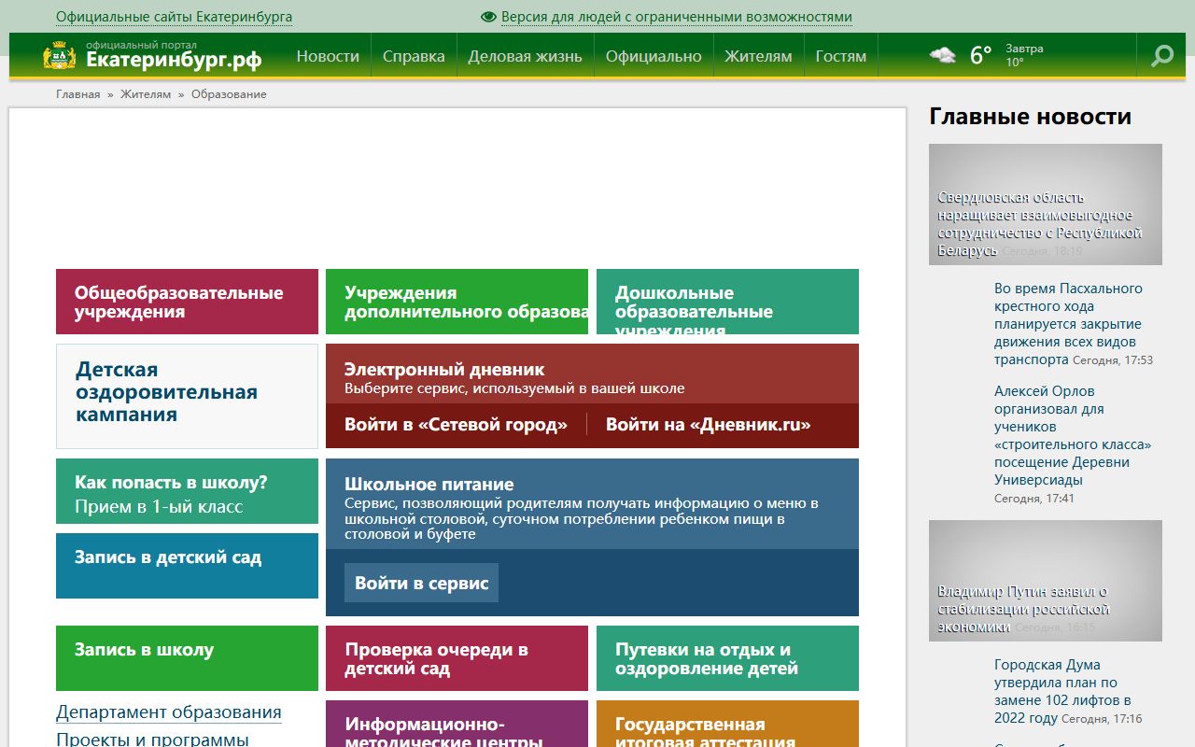Click the cloudy weather icon
The image size is (1195, 747).
click(943, 55)
